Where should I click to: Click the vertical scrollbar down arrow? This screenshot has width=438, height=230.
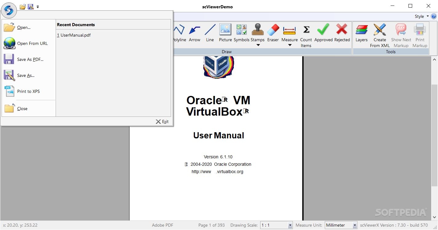[435, 217]
